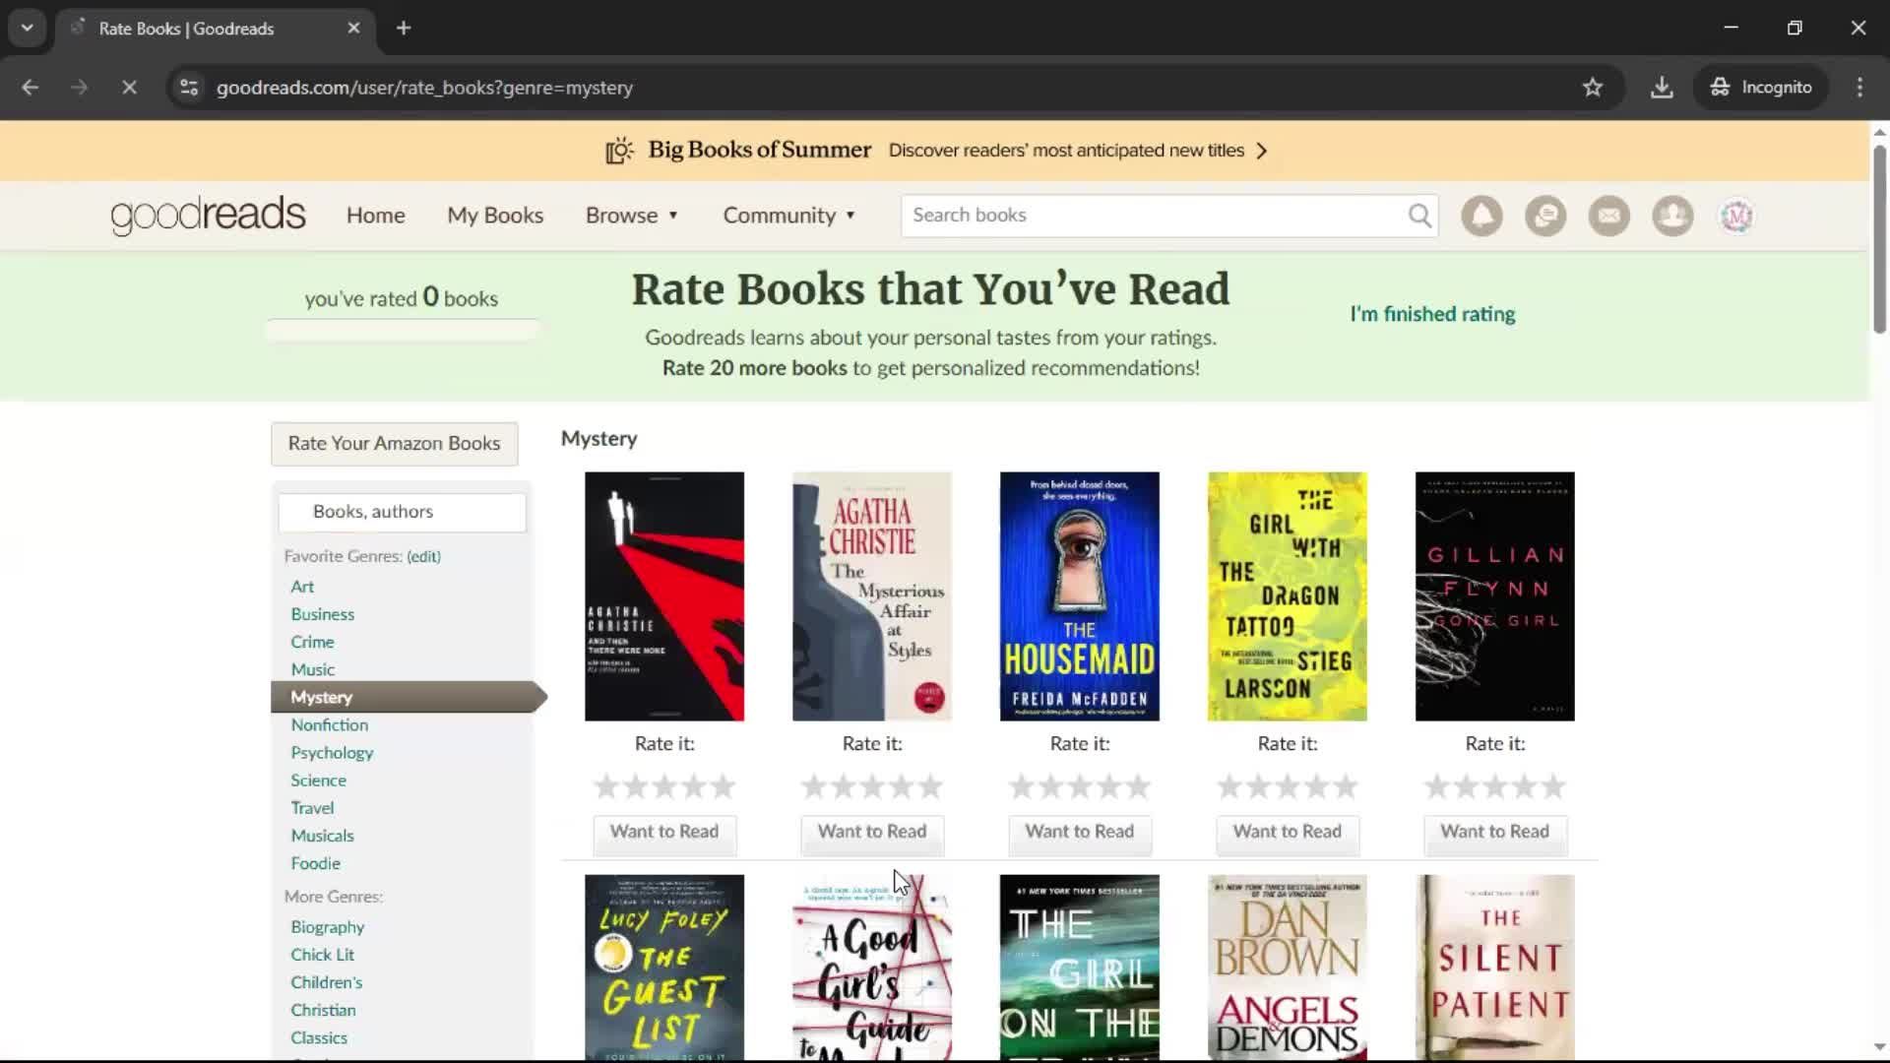Select the Crime genre
This screenshot has height=1063, width=1890.
pos(312,642)
